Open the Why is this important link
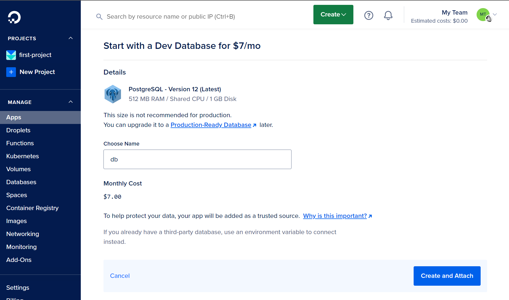Screen dimensions: 509x300 335,216
